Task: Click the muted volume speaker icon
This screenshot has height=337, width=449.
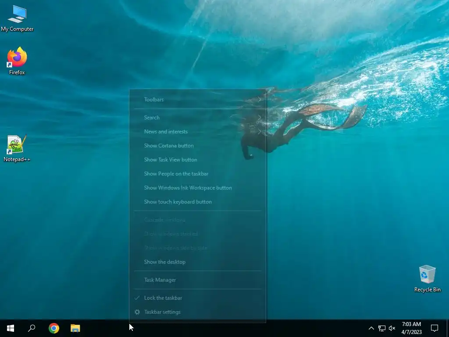Action: coord(392,328)
